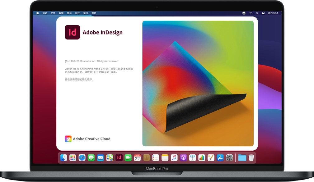Viewport: 314px width, 182px height.
Task: Open Podcasts from the Dock
Action: click(183, 158)
